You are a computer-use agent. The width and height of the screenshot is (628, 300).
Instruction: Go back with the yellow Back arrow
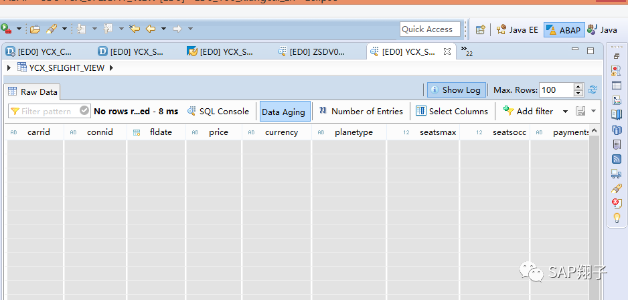click(151, 29)
